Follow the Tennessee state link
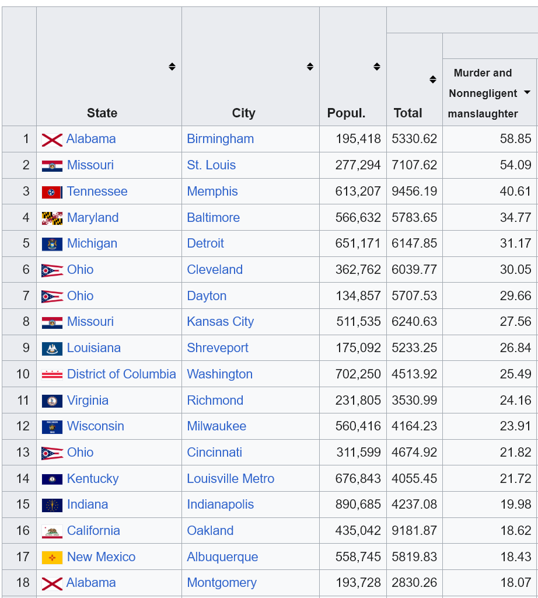The image size is (538, 598). [97, 191]
